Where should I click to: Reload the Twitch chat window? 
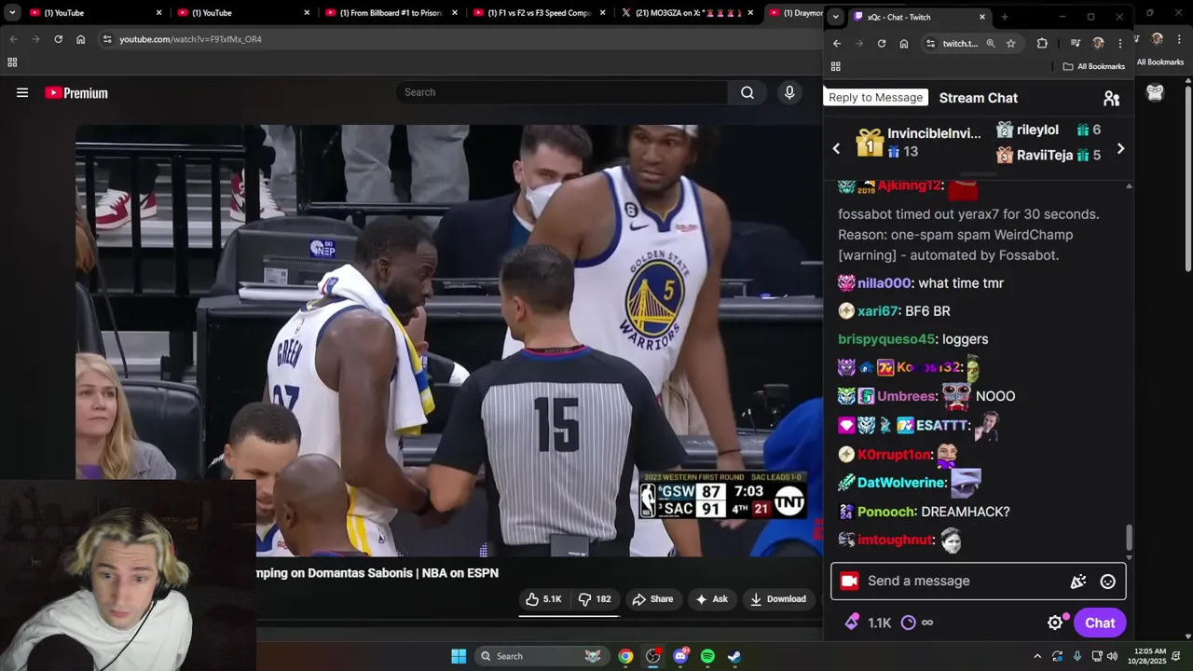pyautogui.click(x=881, y=44)
